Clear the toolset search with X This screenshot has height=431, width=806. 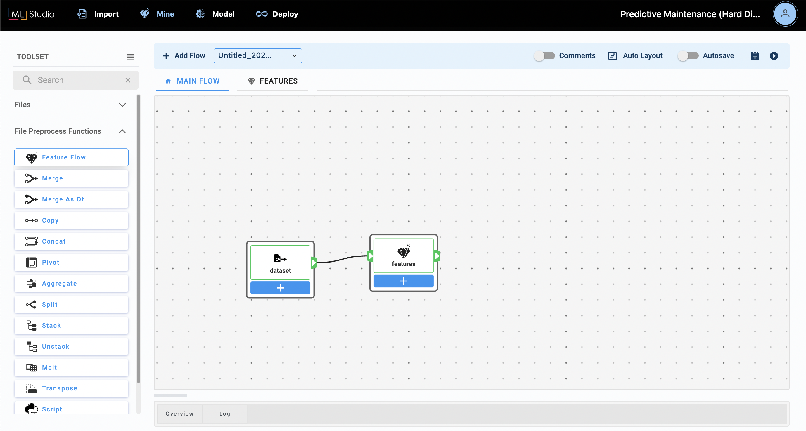point(128,80)
